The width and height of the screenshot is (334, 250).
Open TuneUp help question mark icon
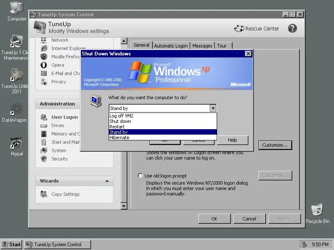[x=292, y=28]
